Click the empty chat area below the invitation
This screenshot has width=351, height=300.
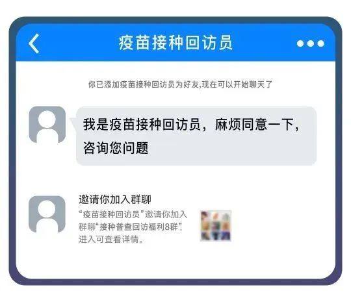[x=175, y=262]
